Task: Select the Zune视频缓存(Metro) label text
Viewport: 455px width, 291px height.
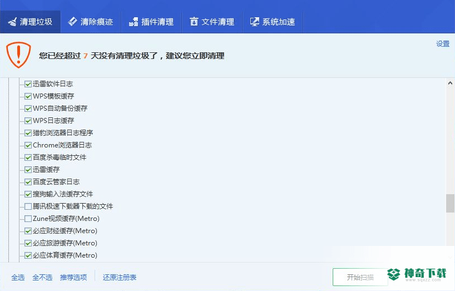Action: point(66,219)
